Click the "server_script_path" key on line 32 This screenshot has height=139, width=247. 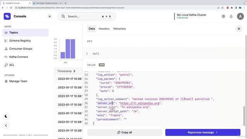pyautogui.click(x=112, y=111)
